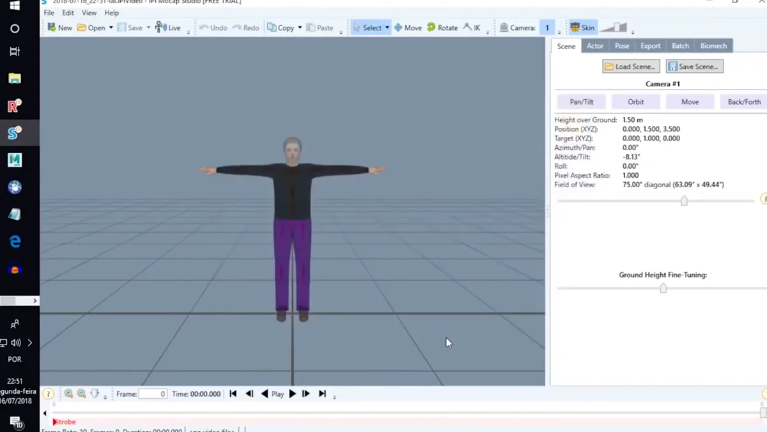Click the Paste toolbar button

(x=320, y=27)
